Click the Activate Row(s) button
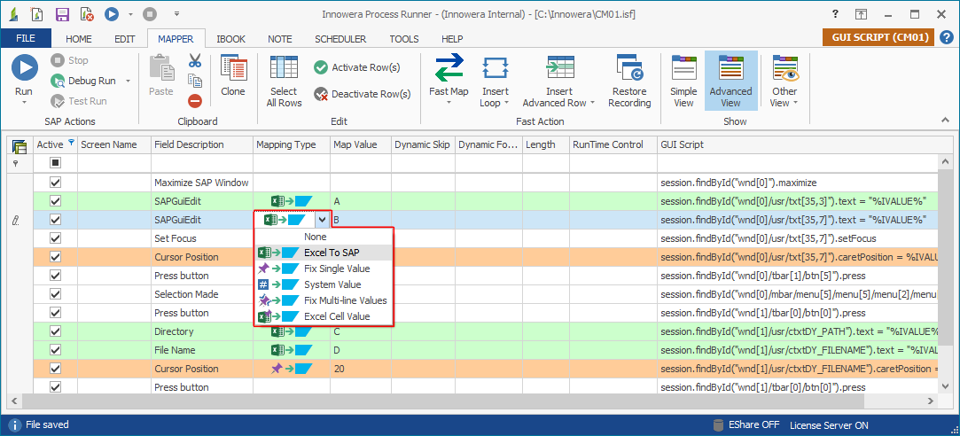This screenshot has width=960, height=436. point(357,67)
